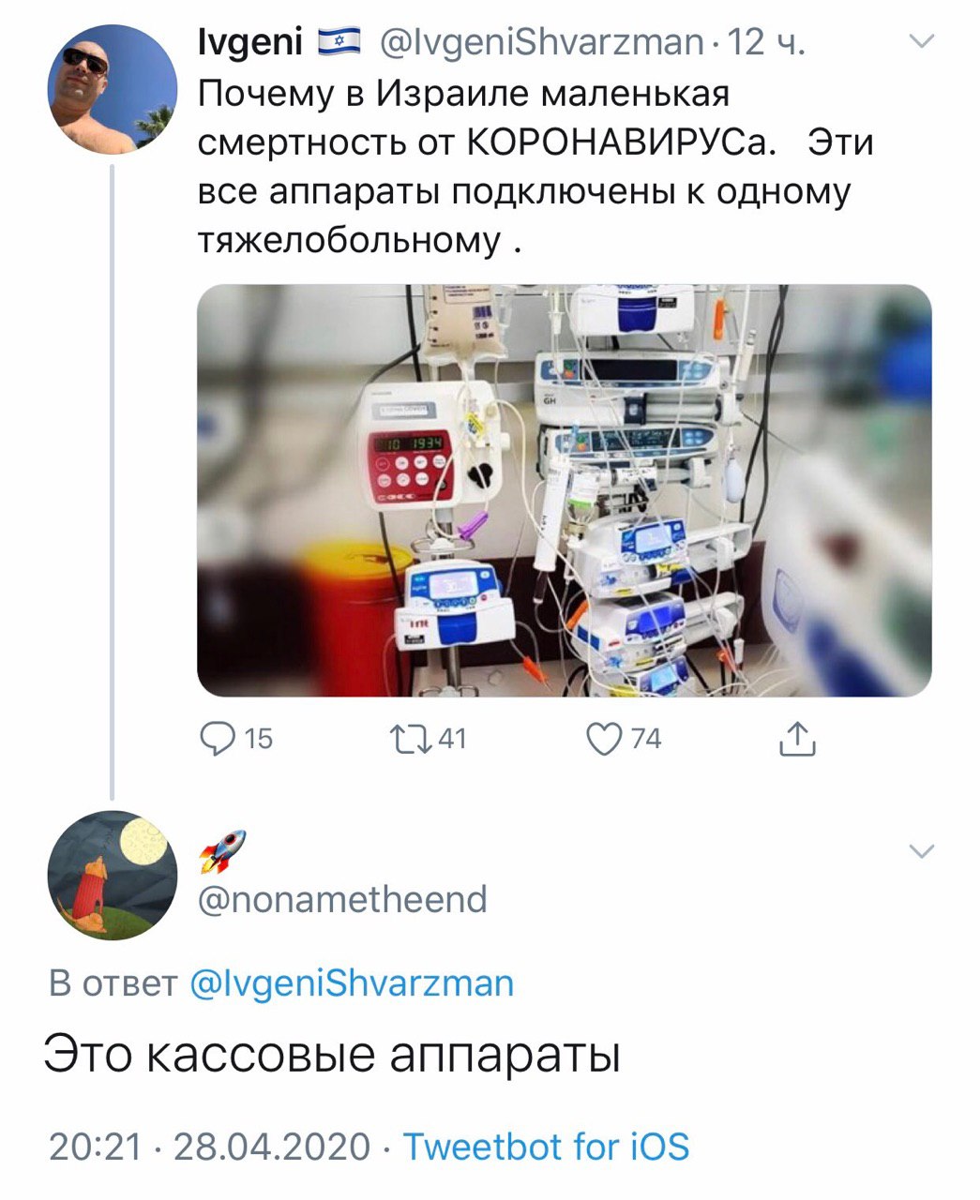Like the tweet using the heart icon

[x=605, y=739]
